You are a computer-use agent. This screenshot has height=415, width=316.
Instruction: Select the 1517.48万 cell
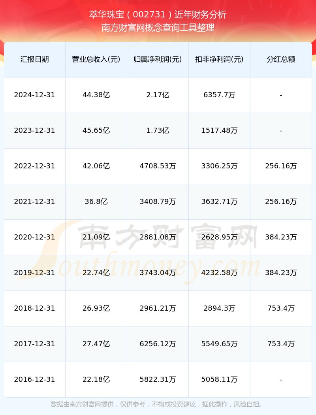(x=220, y=130)
